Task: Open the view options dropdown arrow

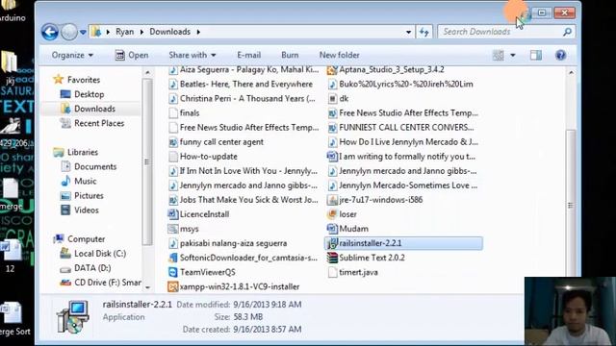Action: coord(513,56)
